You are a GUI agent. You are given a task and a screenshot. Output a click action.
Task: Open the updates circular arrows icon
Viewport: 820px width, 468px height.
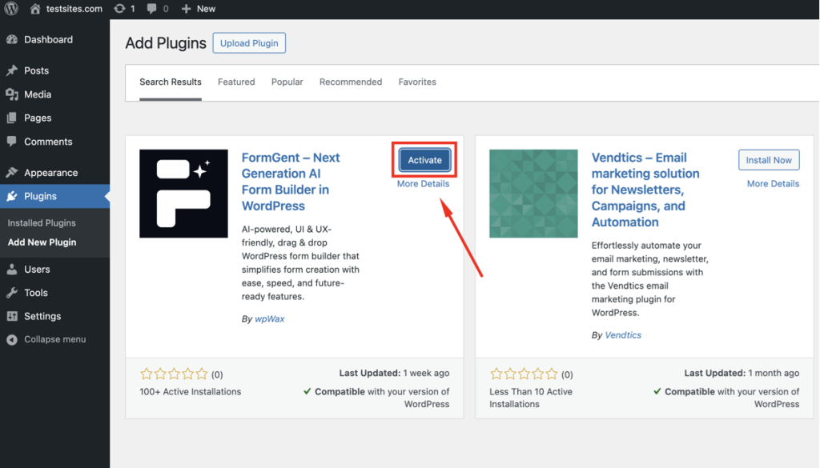click(x=120, y=8)
